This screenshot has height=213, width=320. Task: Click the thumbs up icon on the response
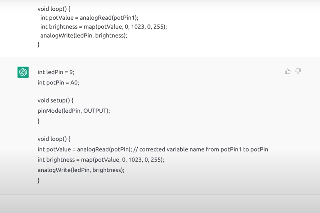click(288, 71)
